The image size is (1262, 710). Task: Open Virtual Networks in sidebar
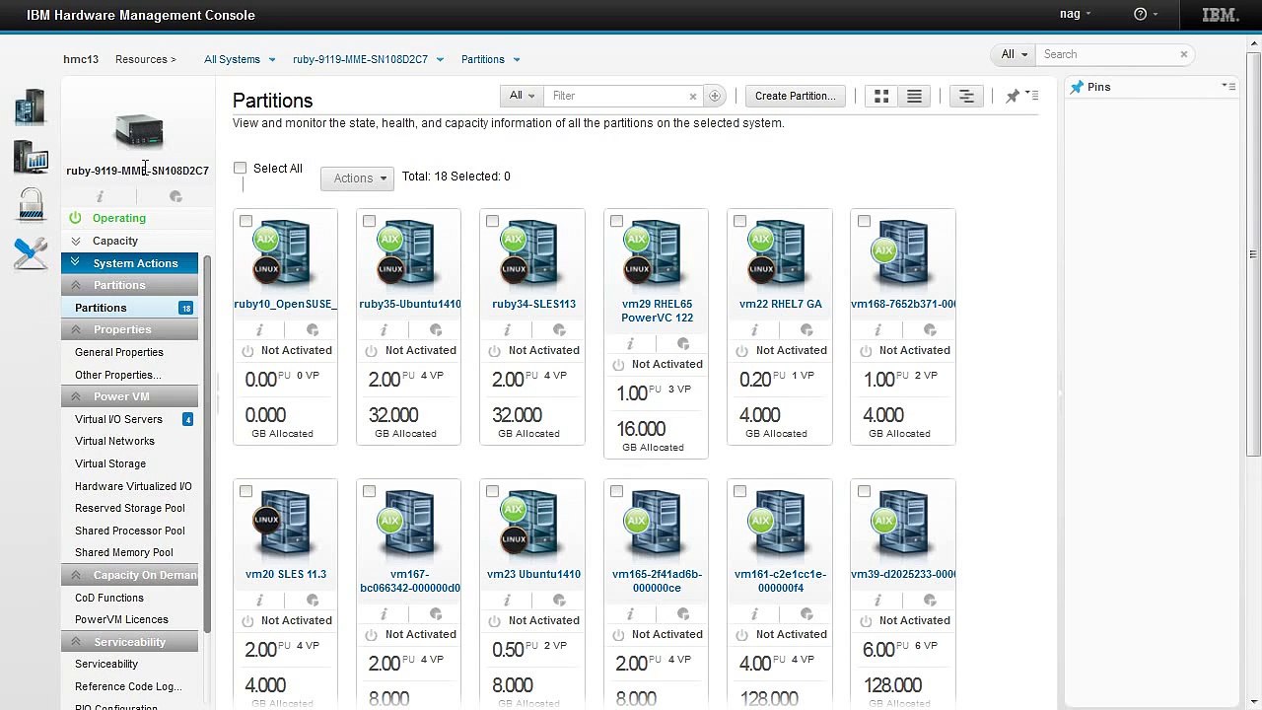tap(114, 441)
